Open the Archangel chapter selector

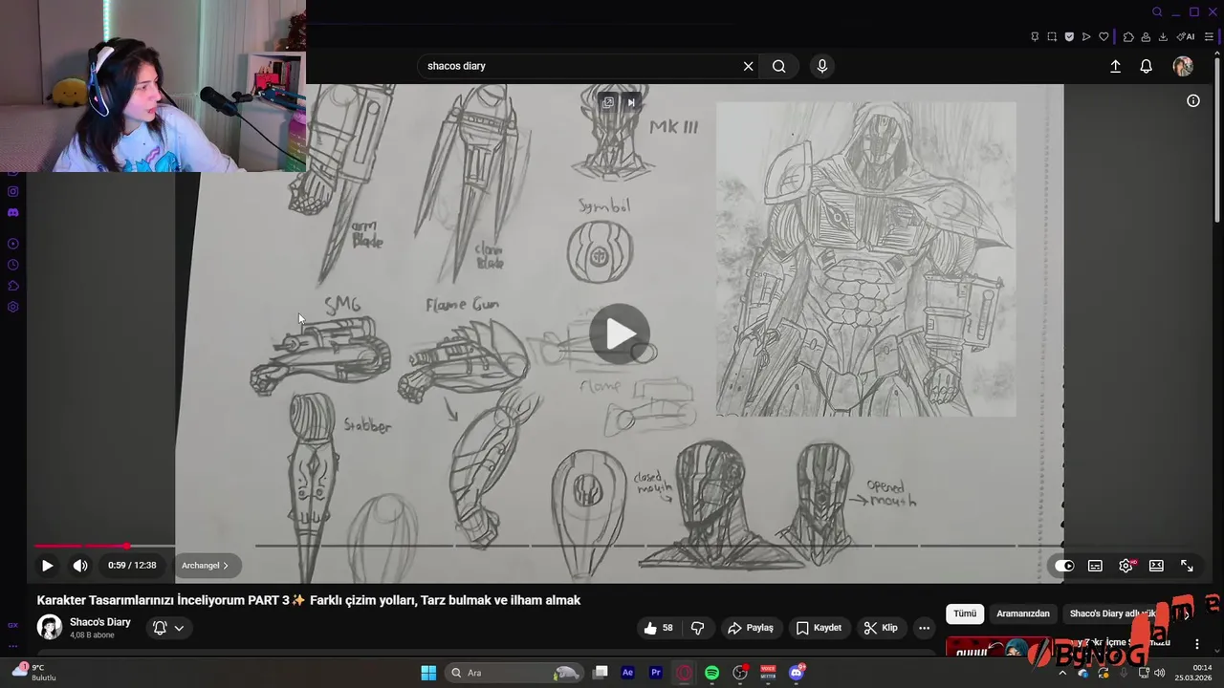pyautogui.click(x=205, y=566)
